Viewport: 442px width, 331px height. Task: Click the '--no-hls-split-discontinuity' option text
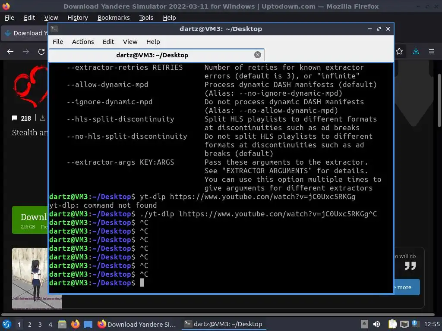(x=127, y=136)
